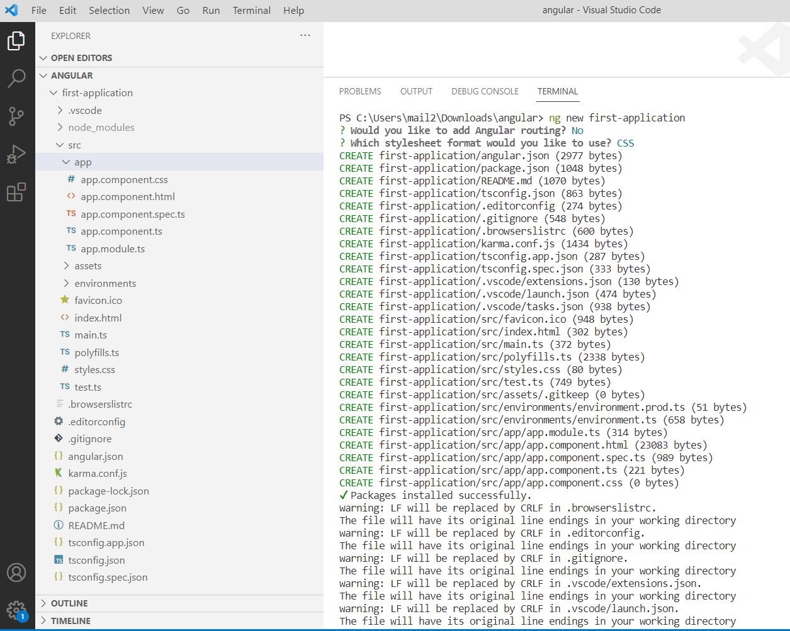Open the Run menu
Viewport: 790px width, 631px height.
(x=211, y=10)
